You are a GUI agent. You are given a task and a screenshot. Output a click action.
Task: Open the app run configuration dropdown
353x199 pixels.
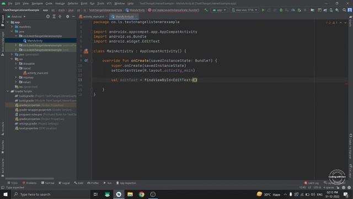(x=219, y=10)
